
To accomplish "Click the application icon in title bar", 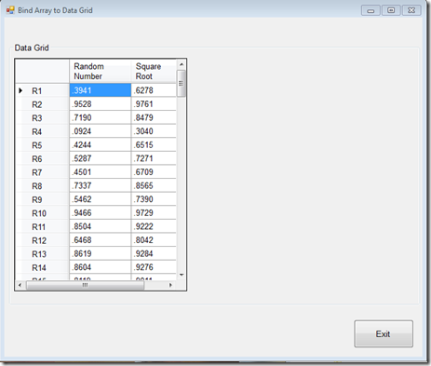I will click(x=10, y=10).
